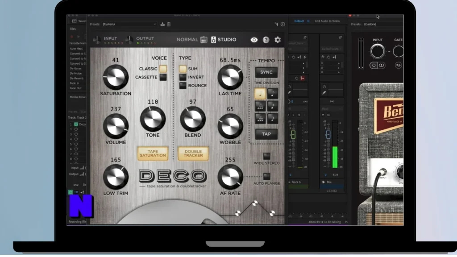Switch to Studio mode
The height and width of the screenshot is (257, 457).
pos(224,40)
